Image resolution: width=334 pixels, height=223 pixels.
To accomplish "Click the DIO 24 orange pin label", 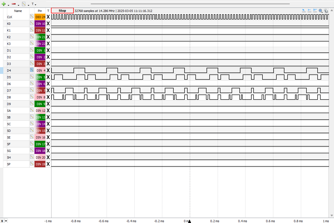I will 40,17.
